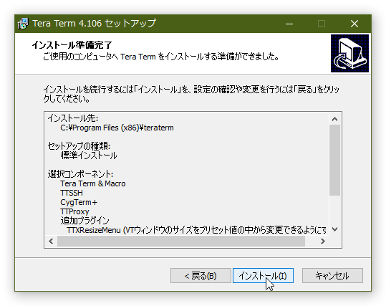Click the install path C:¥Program Files (x86)¥teraterm
The image size is (386, 306).
[117, 128]
